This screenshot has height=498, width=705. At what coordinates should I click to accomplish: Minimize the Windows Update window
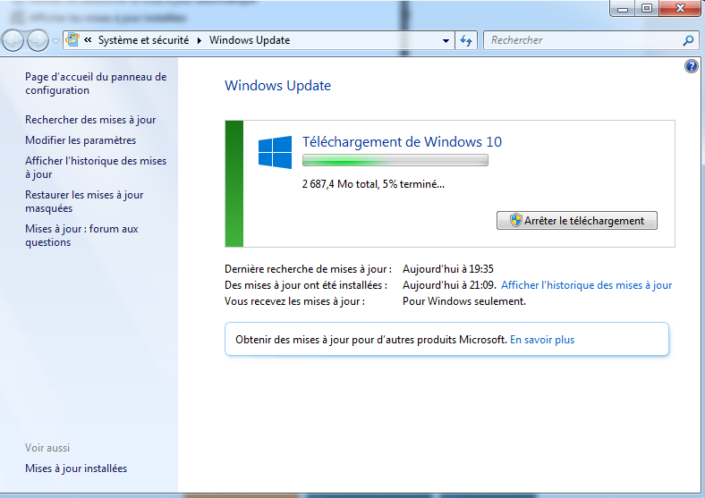pyautogui.click(x=623, y=8)
